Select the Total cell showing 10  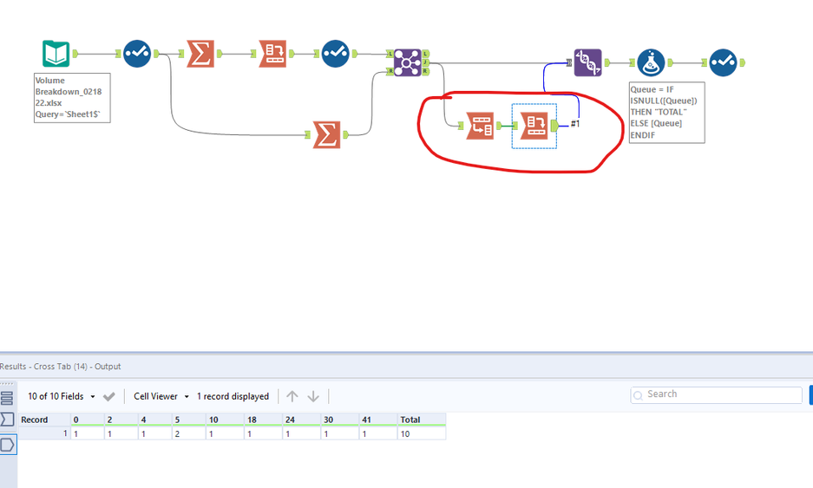point(422,433)
